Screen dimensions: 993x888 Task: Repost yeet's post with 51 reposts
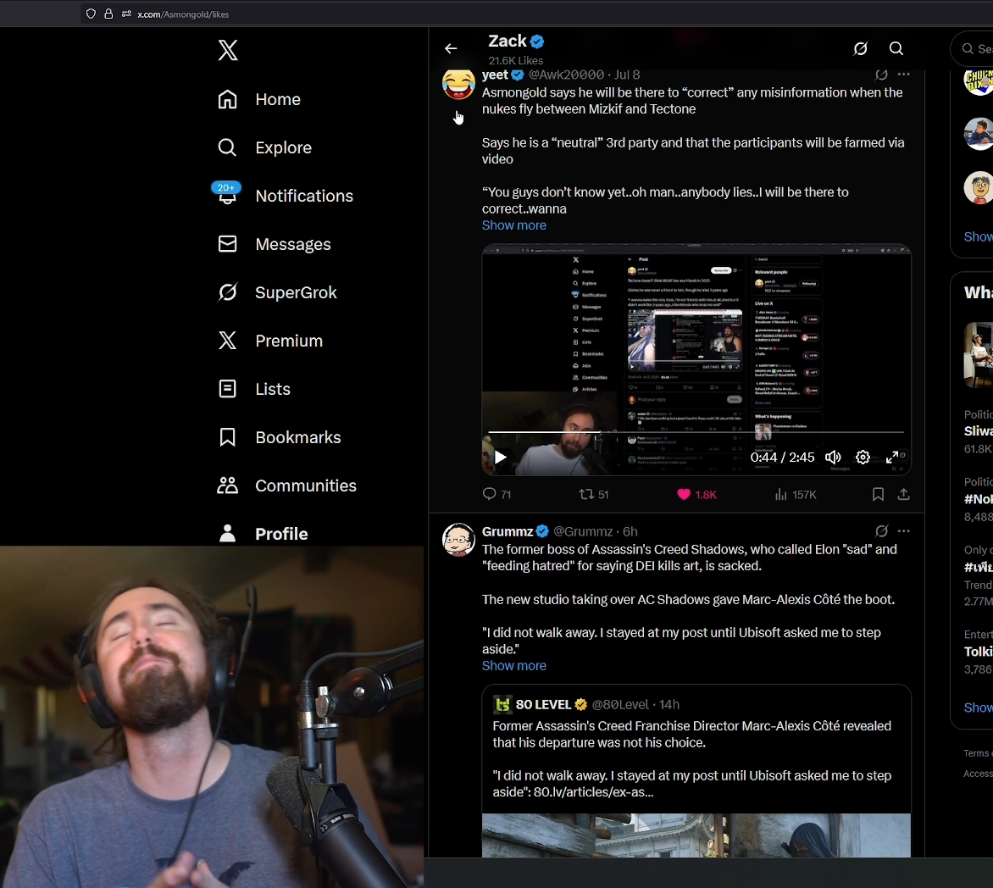point(594,494)
